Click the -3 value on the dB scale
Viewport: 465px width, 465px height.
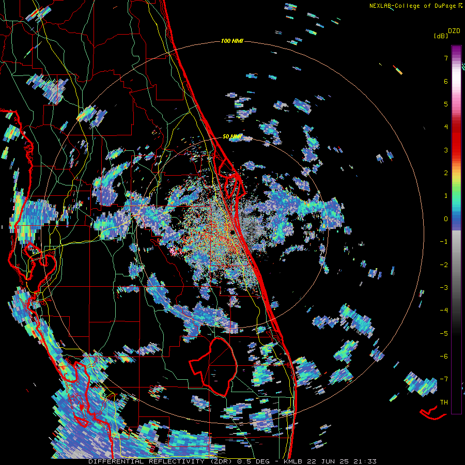click(x=444, y=287)
